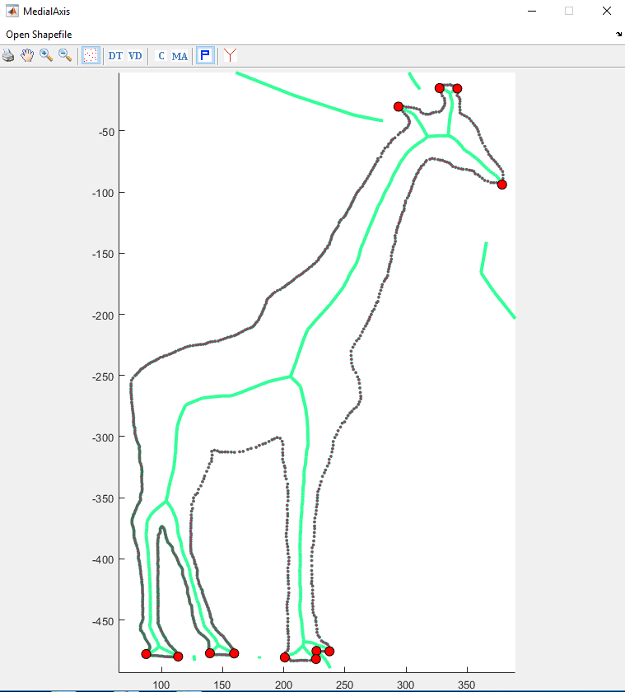Open the MATLAB icon window menu
The width and height of the screenshot is (625, 692).
(x=12, y=12)
